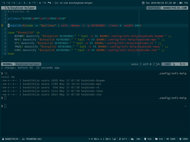190x142 pixels.
Task: Click the NORMAL mode indicator in statusline
Action: click(8, 64)
